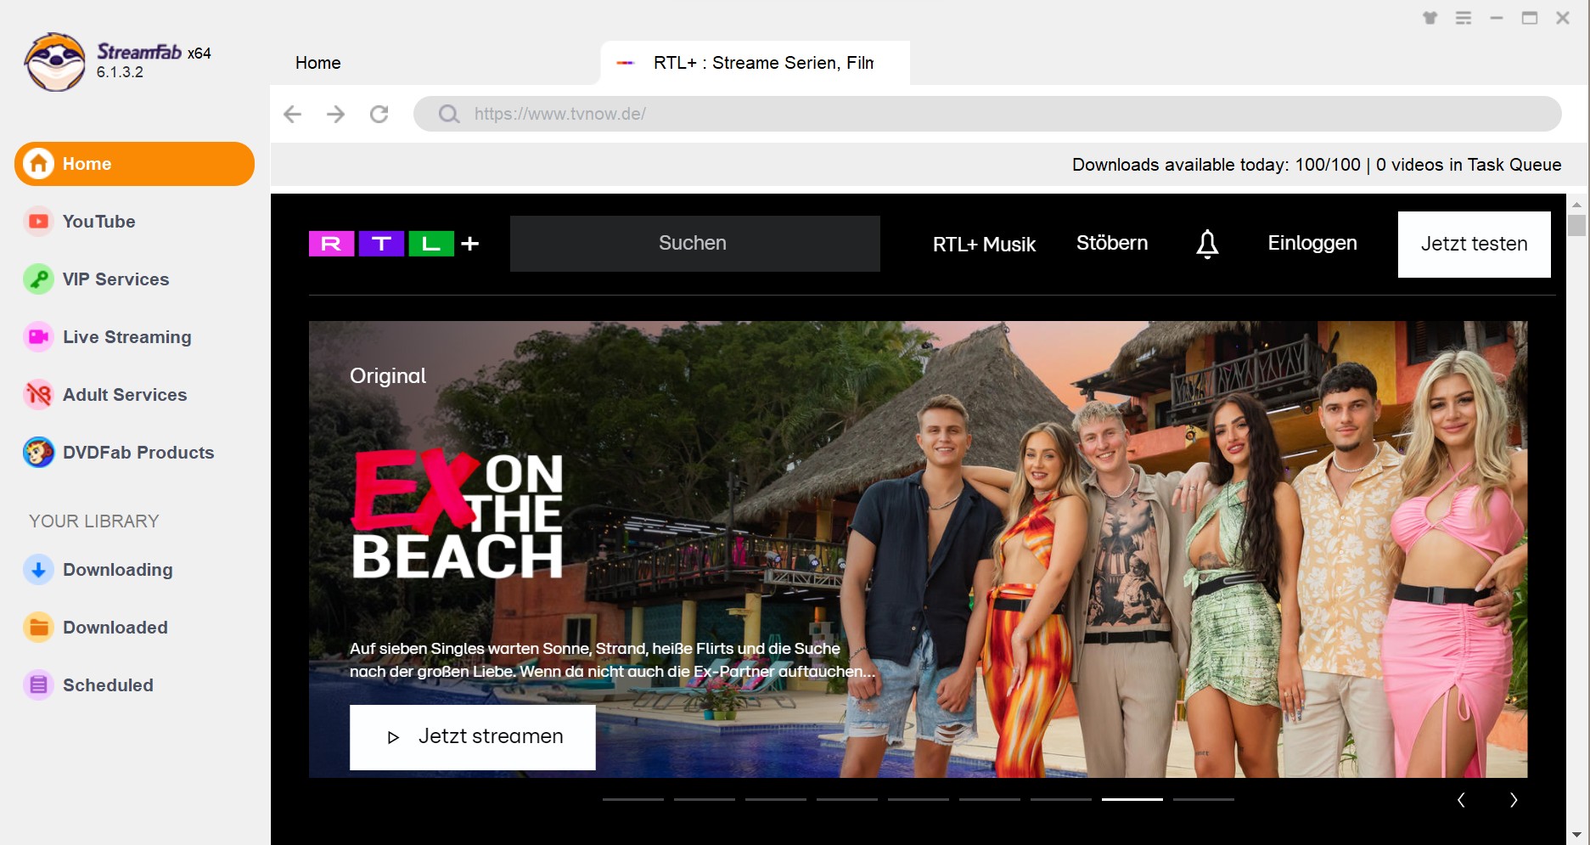This screenshot has height=845, width=1590.
Task: Click the Downloading arrow icon
Action: point(38,570)
